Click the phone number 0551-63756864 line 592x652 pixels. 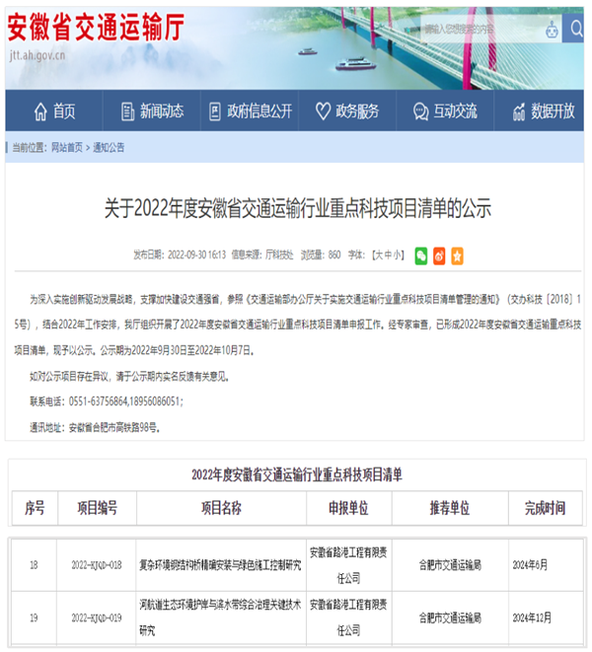[107, 401]
